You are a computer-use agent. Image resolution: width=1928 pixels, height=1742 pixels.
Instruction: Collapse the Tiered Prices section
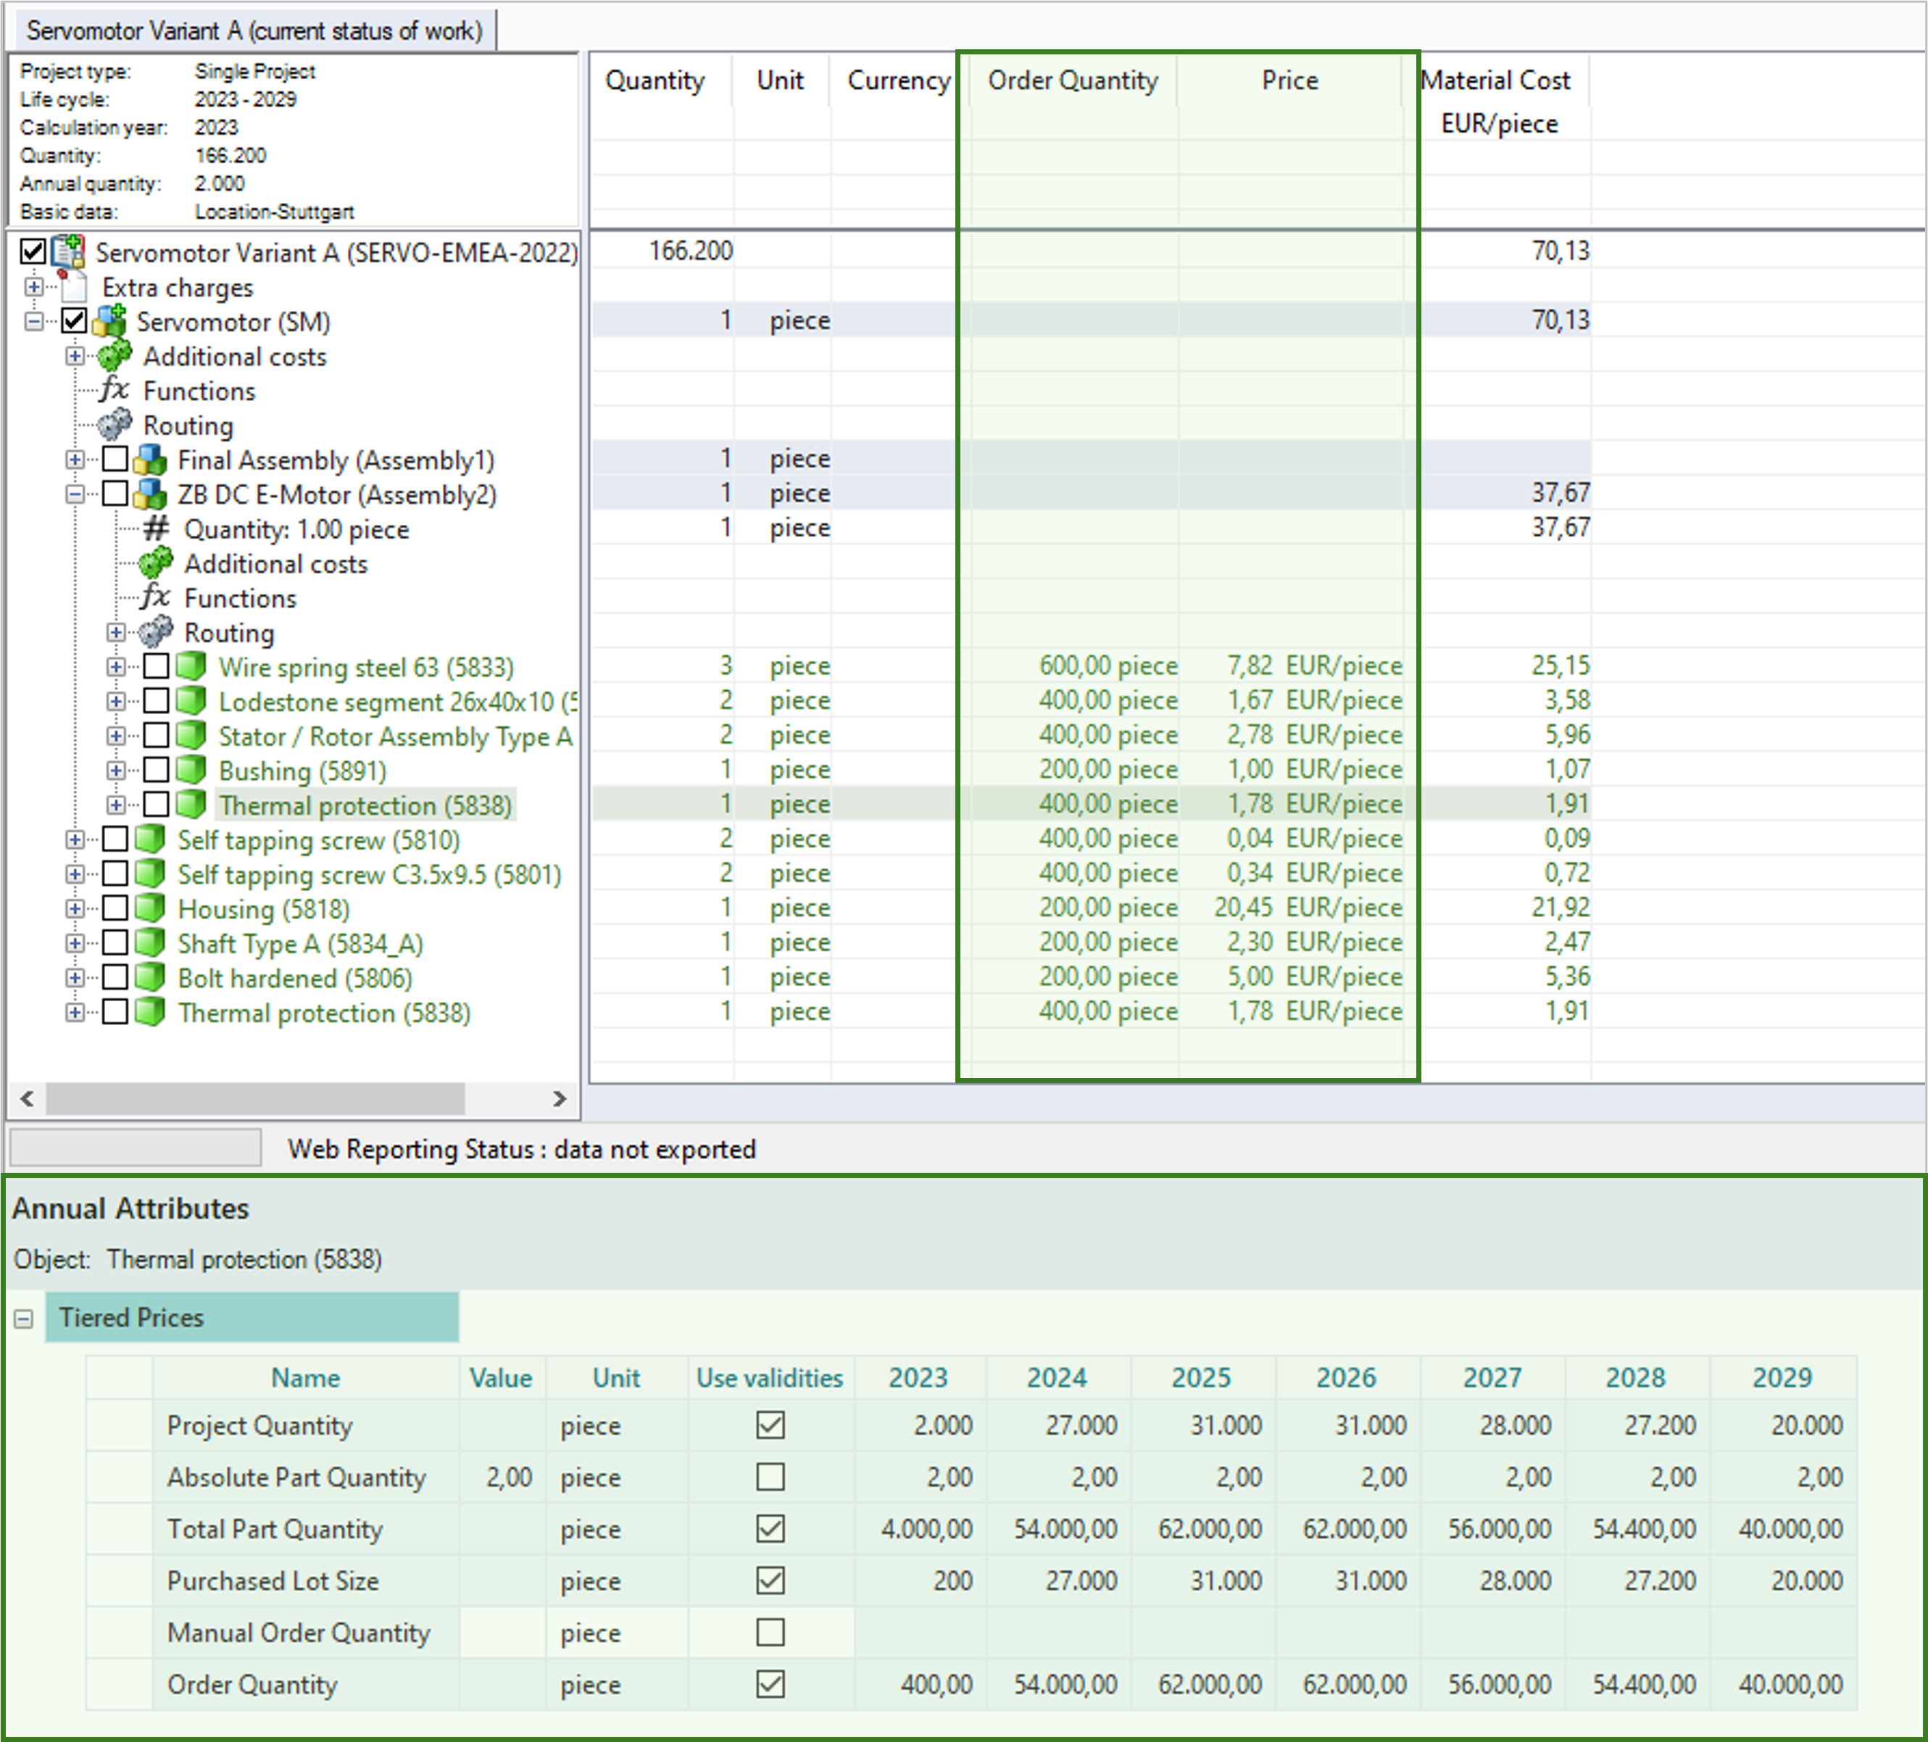point(24,1319)
